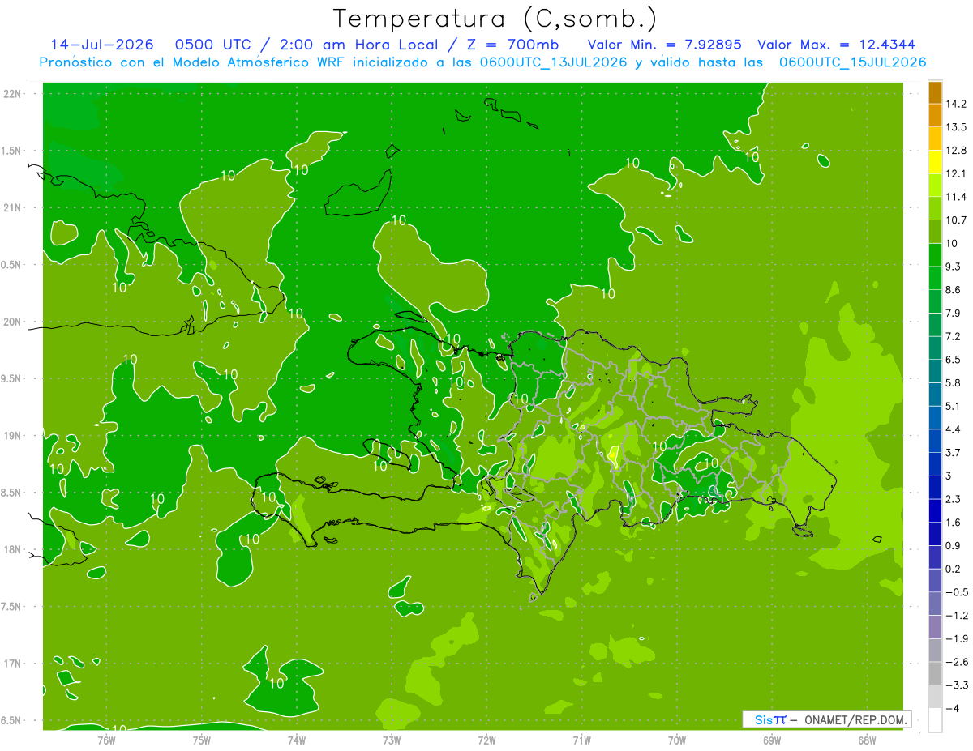The image size is (973, 751).
Task: Click the "13.5" colorbar label
Action: (957, 127)
